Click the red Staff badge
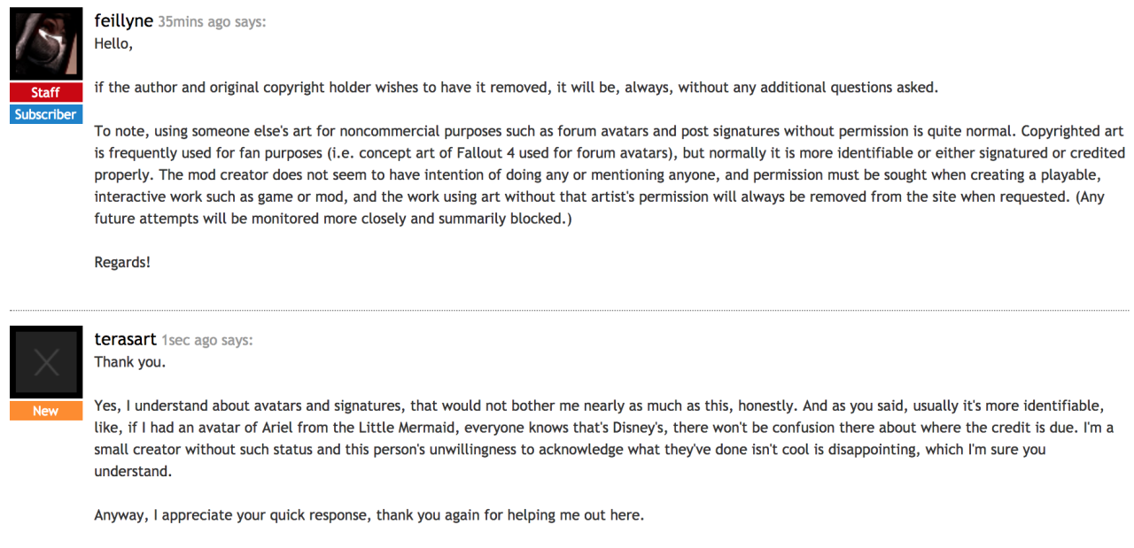This screenshot has height=548, width=1134. click(46, 92)
